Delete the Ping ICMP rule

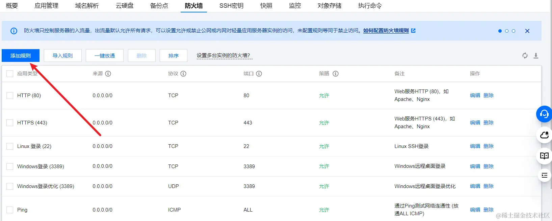[489, 210]
